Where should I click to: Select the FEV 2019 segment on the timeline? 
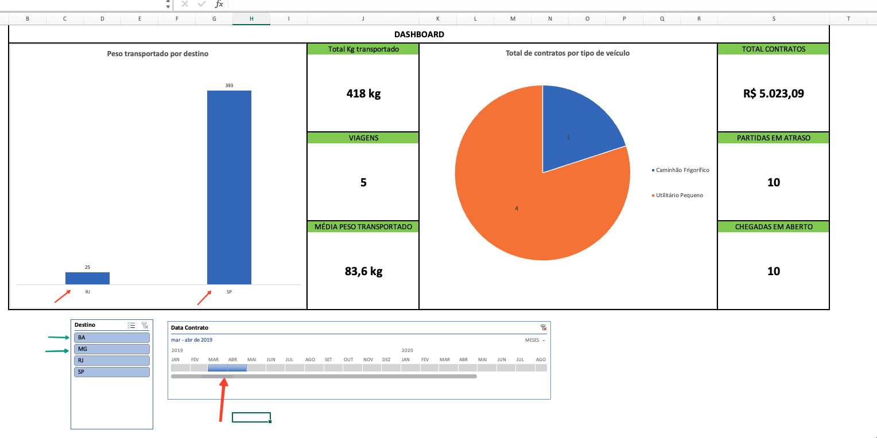(x=199, y=367)
